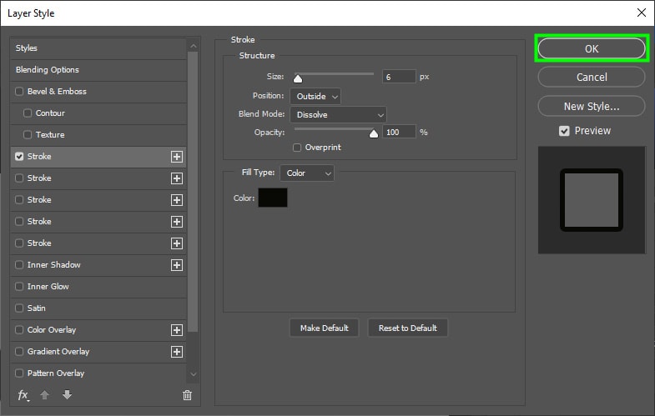655x416 pixels.
Task: Open the Position dropdown showing Outside
Action: [x=315, y=97]
